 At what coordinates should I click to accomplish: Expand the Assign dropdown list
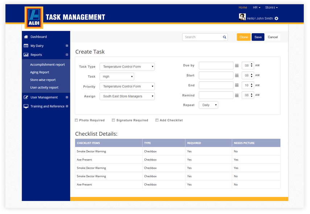click(127, 96)
